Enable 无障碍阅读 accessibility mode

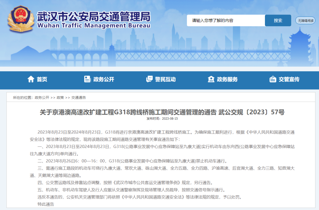pyautogui.click(x=305, y=21)
